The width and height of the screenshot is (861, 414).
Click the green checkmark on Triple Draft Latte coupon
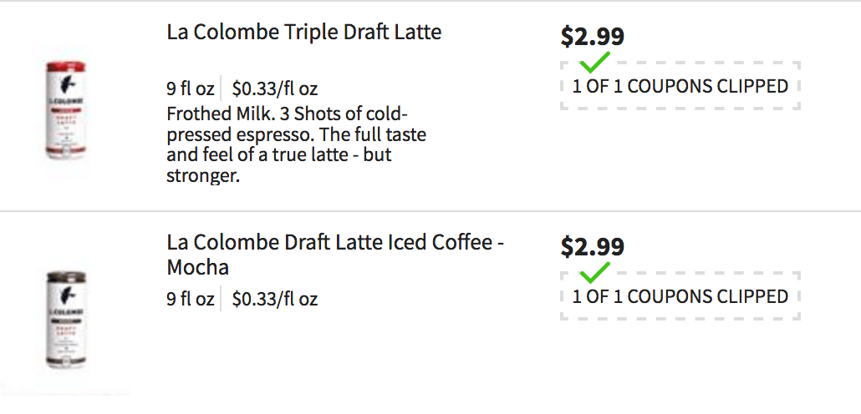(x=595, y=63)
